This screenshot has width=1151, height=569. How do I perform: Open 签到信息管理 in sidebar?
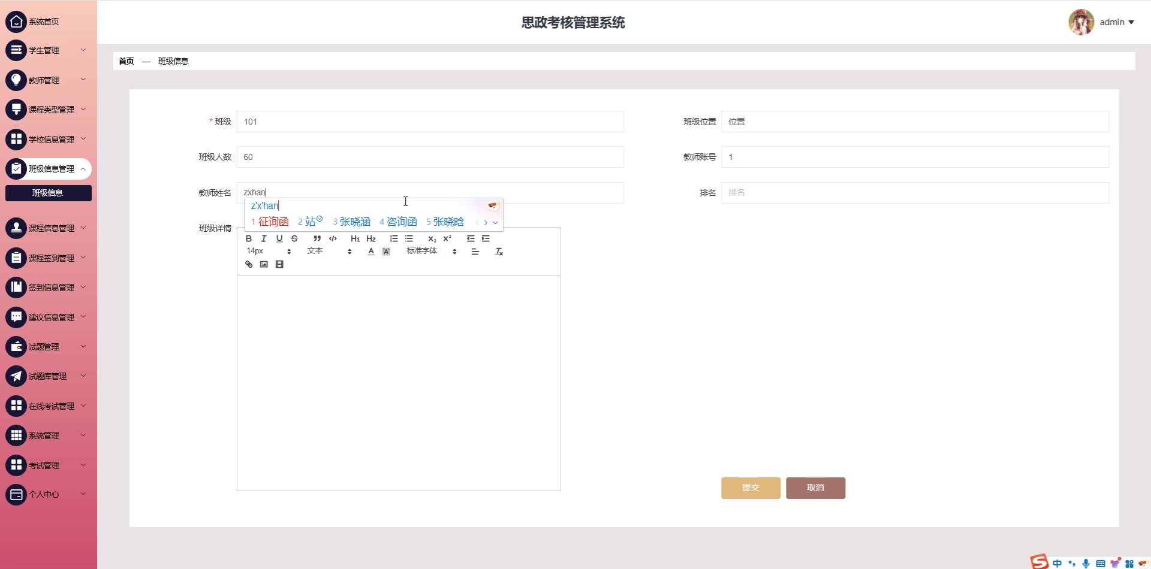click(x=48, y=287)
